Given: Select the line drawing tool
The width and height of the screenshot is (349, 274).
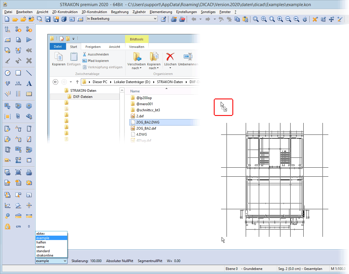Looking at the screenshot, I should click(x=29, y=73).
